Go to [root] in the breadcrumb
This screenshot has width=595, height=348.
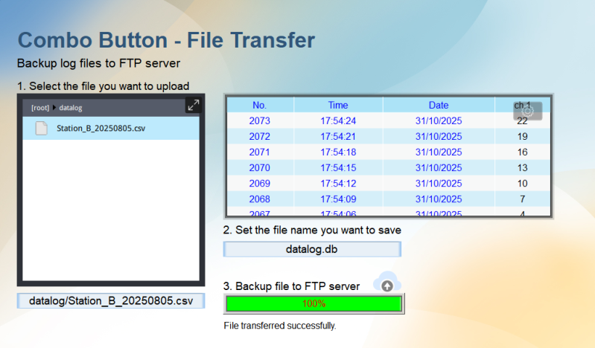click(40, 108)
